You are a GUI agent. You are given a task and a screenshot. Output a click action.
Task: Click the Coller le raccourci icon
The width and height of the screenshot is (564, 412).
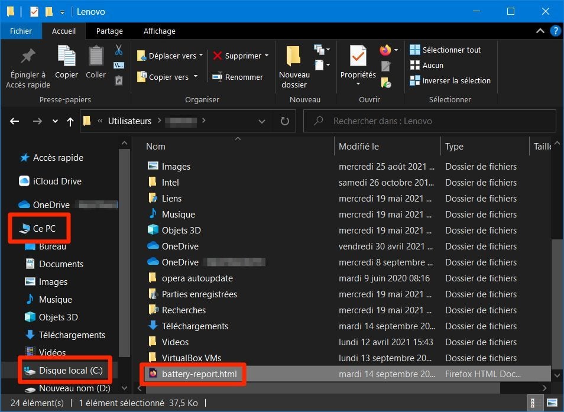click(x=119, y=80)
